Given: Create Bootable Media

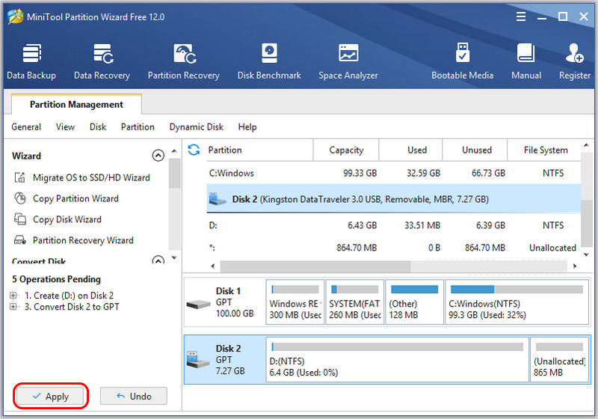Looking at the screenshot, I should tap(462, 62).
